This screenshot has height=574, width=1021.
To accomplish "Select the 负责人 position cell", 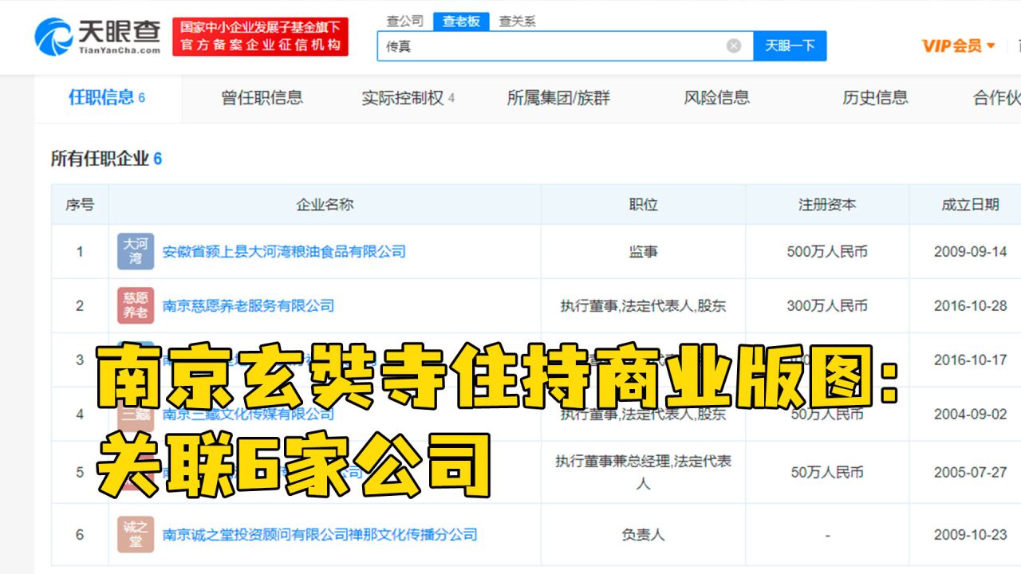I will [643, 534].
